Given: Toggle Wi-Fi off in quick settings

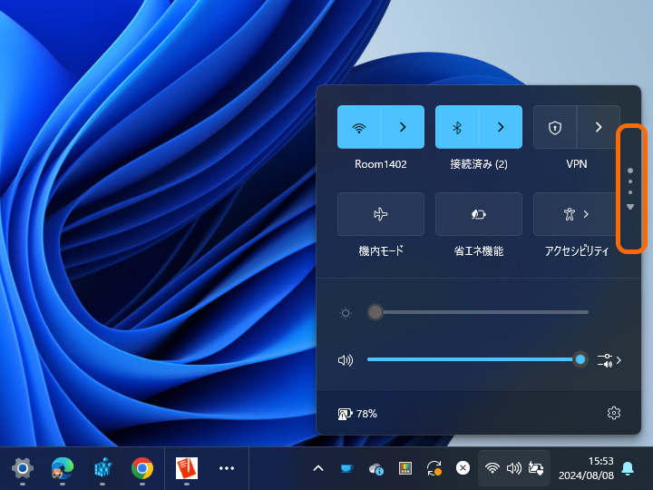Looking at the screenshot, I should coord(359,127).
